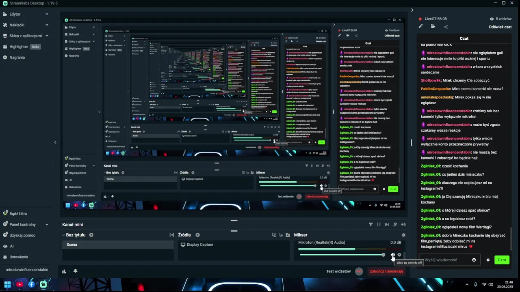Expand Sklep z aplikacjami chevron

pyautogui.click(x=47, y=36)
